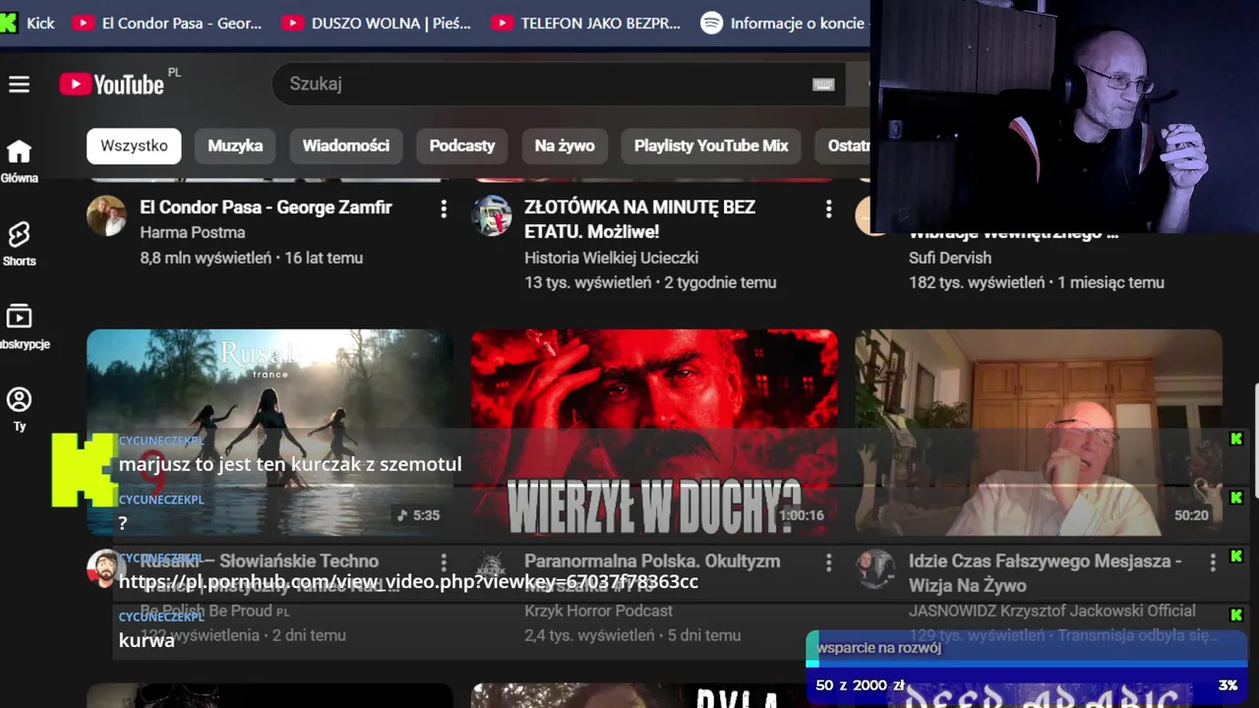
Task: Open the on-screen keyboard icon in search
Action: (823, 85)
